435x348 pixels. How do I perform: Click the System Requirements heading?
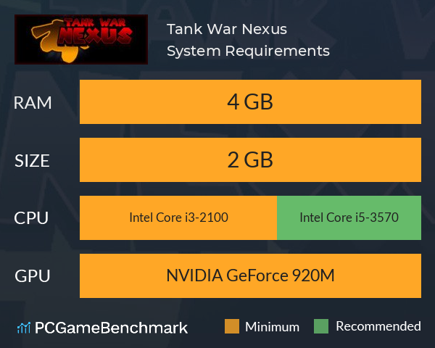coord(248,51)
